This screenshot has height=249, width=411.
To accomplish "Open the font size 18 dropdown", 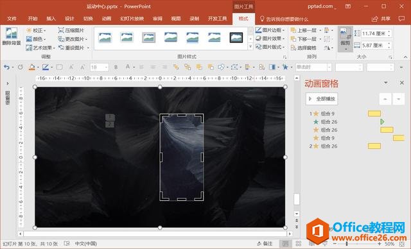I will [107, 67].
